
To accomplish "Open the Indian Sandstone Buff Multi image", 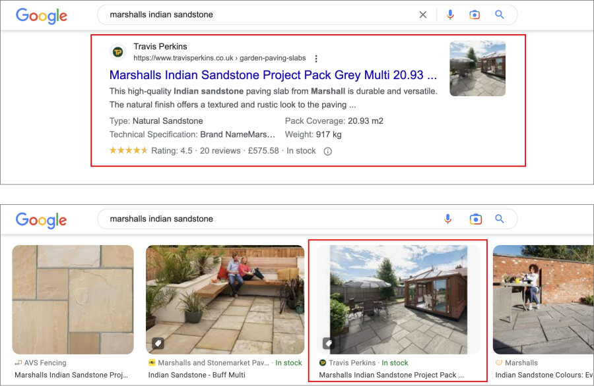I will [224, 300].
